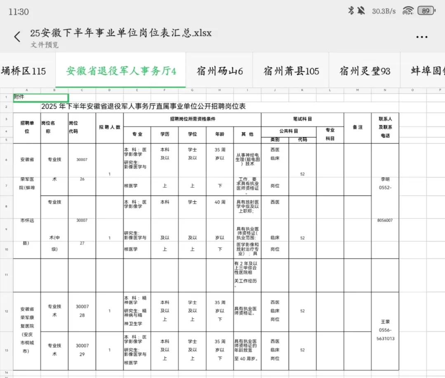
Task: Click the 岗位名称 header cell
Action: click(54, 128)
